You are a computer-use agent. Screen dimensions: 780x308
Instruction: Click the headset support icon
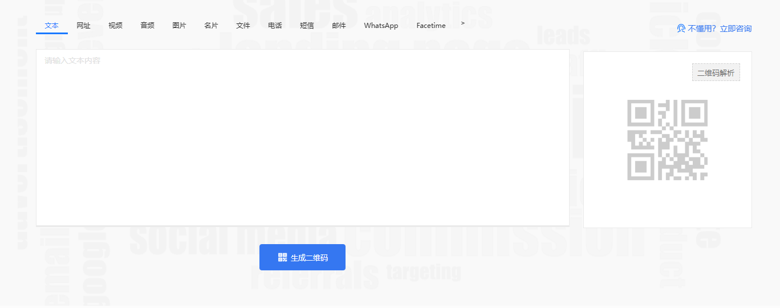(x=681, y=29)
